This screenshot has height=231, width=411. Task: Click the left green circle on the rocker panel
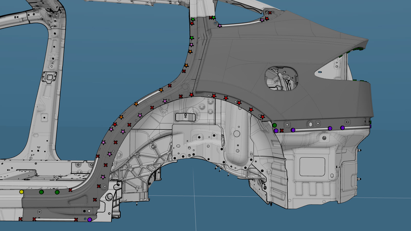pyautogui.click(x=41, y=192)
